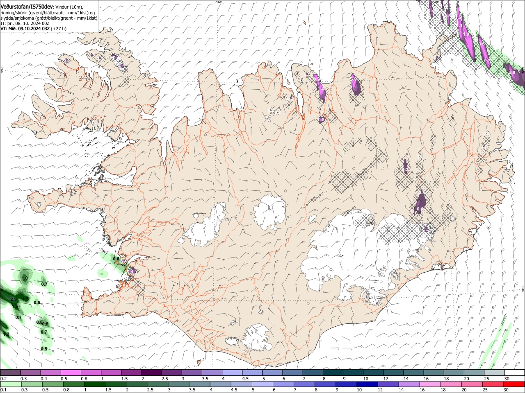Select the 'IT: þri. 08. 10. 2024 00Z' line

(25, 23)
